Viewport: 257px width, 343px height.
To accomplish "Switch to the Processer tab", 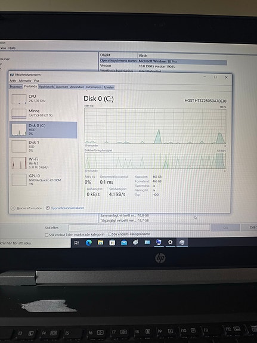I will [x=16, y=87].
